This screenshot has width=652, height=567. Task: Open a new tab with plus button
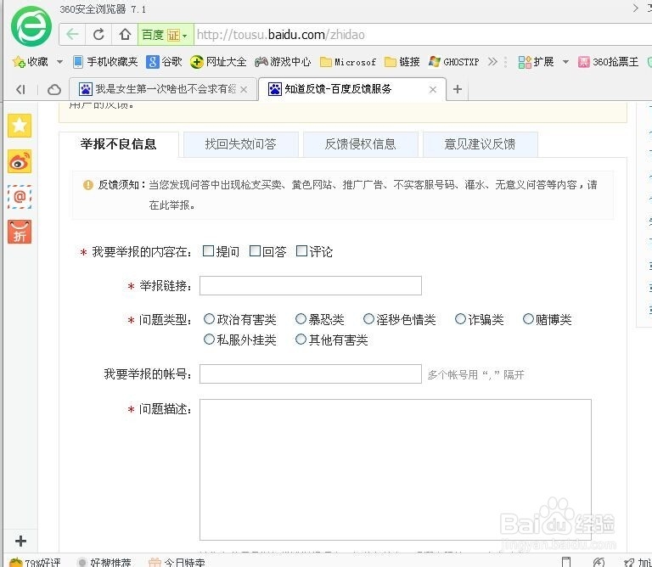point(458,89)
